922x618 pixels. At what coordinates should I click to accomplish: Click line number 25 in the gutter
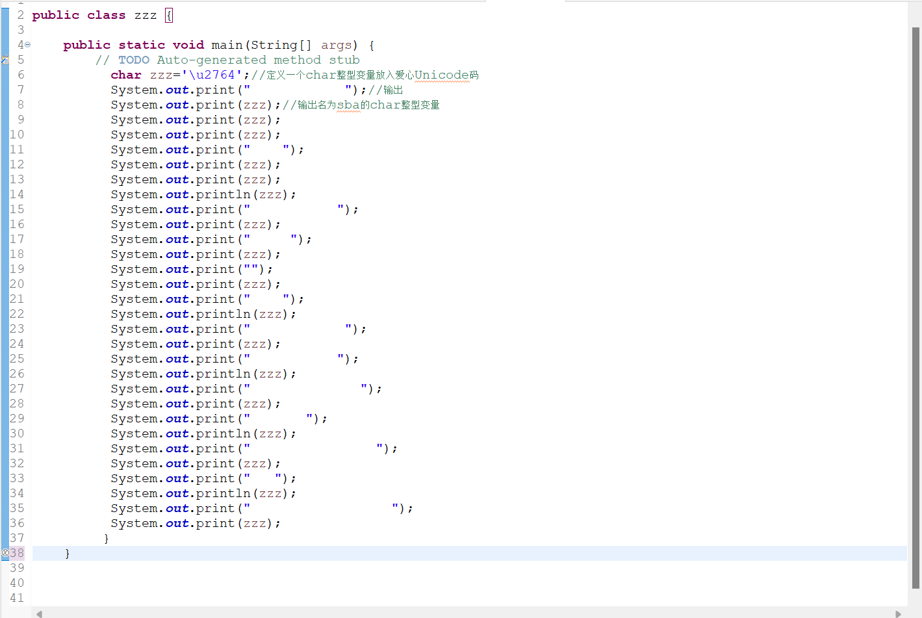pos(17,359)
